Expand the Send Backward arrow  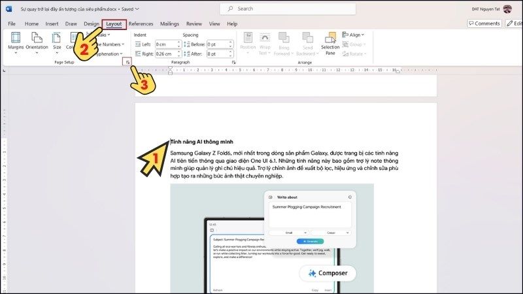pos(318,54)
